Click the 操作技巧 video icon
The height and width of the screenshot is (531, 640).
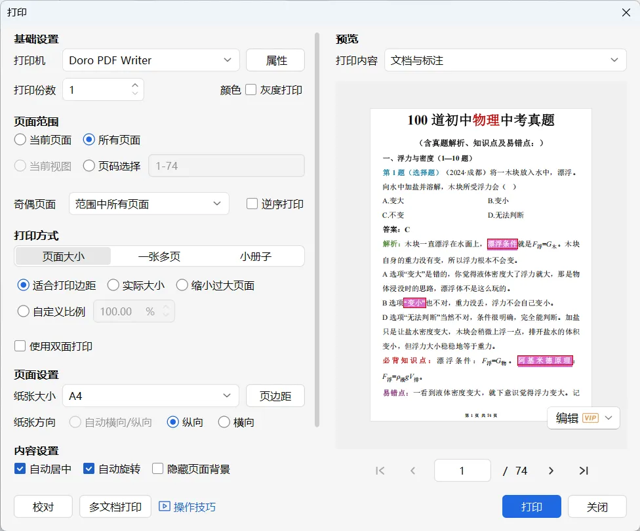point(164,507)
